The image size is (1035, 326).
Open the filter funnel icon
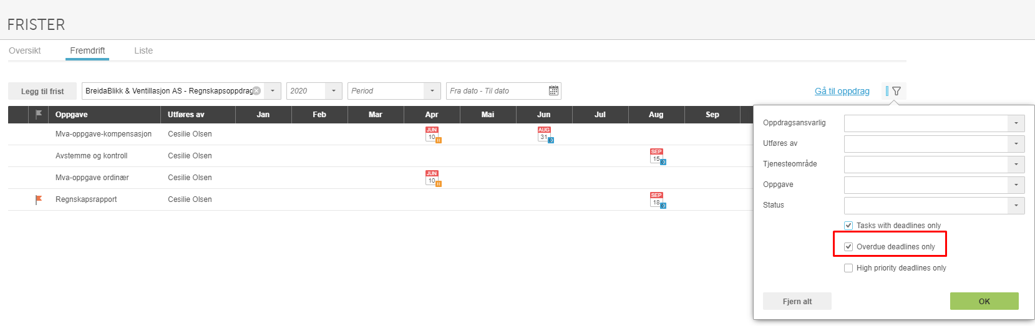[897, 91]
